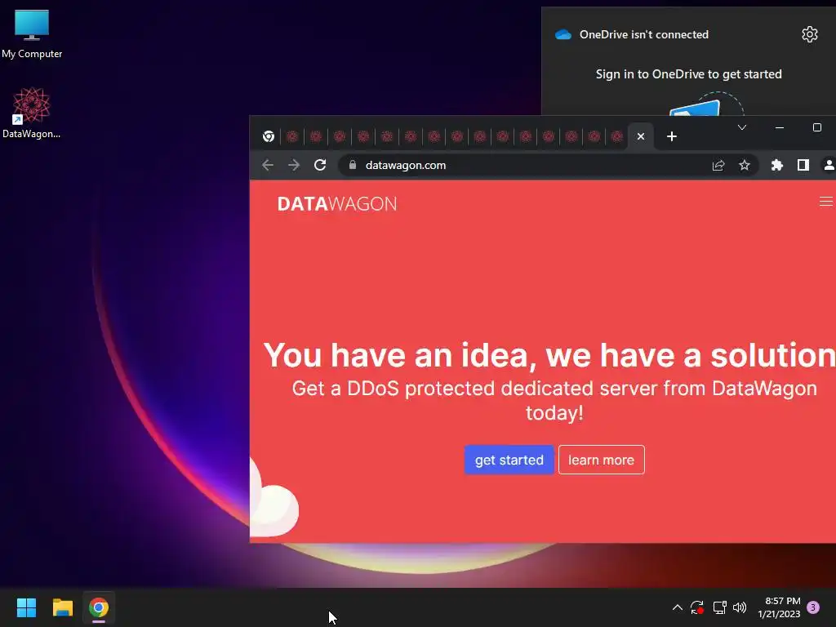The image size is (836, 627).
Task: Open Chrome extensions puzzle icon
Action: [x=777, y=165]
